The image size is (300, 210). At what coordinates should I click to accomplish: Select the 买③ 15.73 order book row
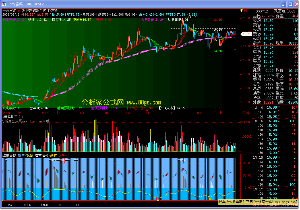(275, 57)
